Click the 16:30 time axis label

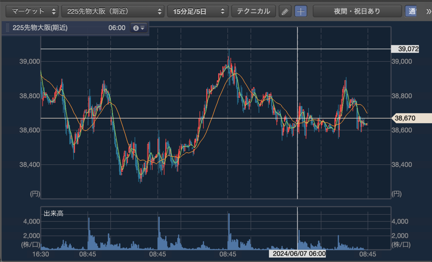point(41,254)
